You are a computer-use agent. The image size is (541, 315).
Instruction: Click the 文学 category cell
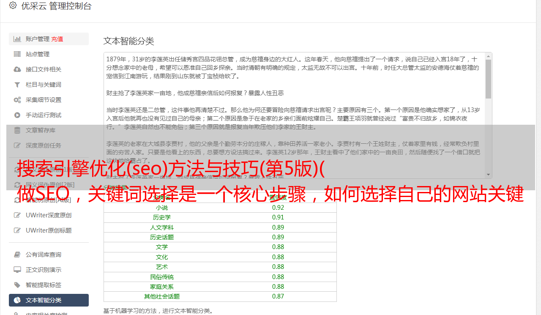coord(161,247)
